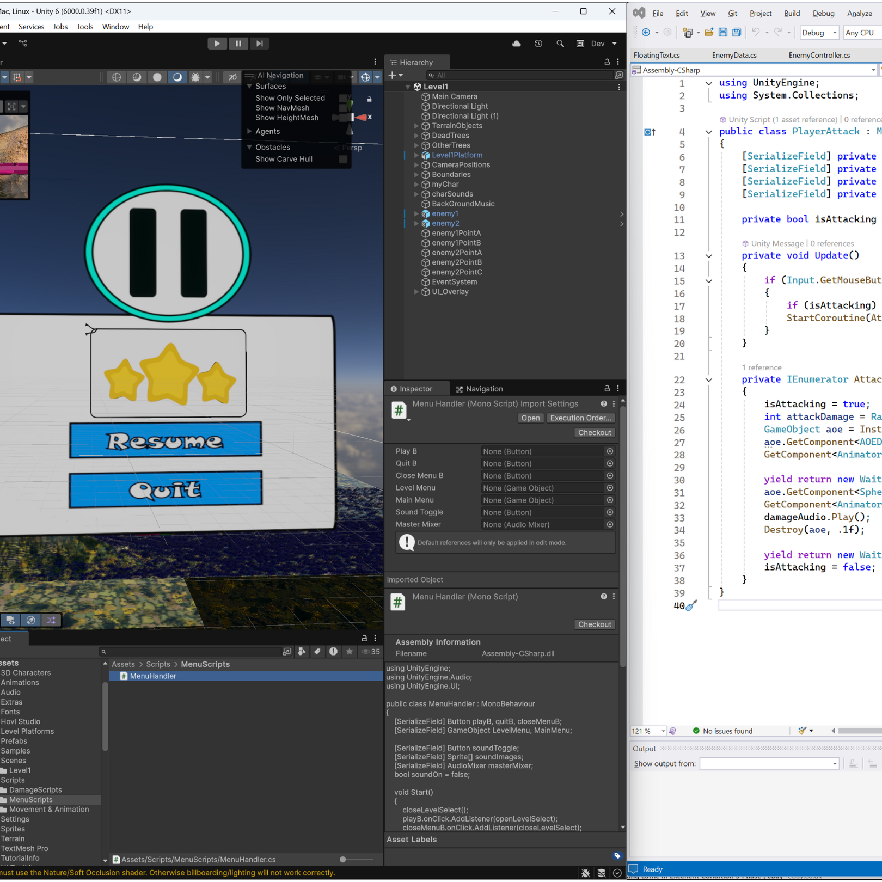Toggle Show Only Selected checkbox
The image size is (882, 882).
point(343,98)
